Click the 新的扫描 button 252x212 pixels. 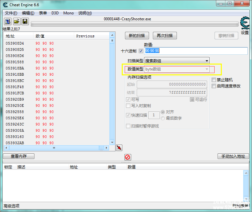click(x=137, y=36)
